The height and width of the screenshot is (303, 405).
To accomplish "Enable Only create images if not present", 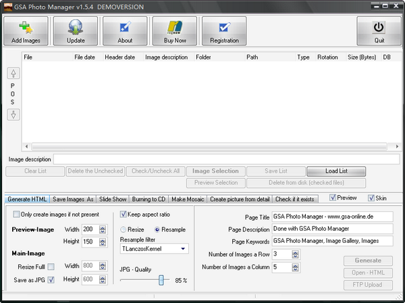I will [x=17, y=215].
